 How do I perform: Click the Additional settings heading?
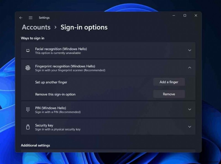tap(35, 145)
